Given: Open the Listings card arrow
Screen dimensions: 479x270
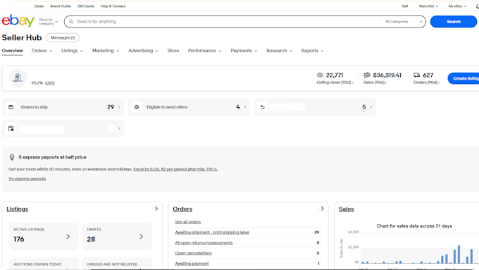Looking at the screenshot, I should pyautogui.click(x=156, y=209).
